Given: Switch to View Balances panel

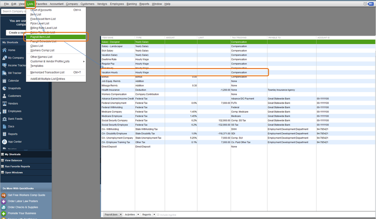Looking at the screenshot, I should (26, 160).
